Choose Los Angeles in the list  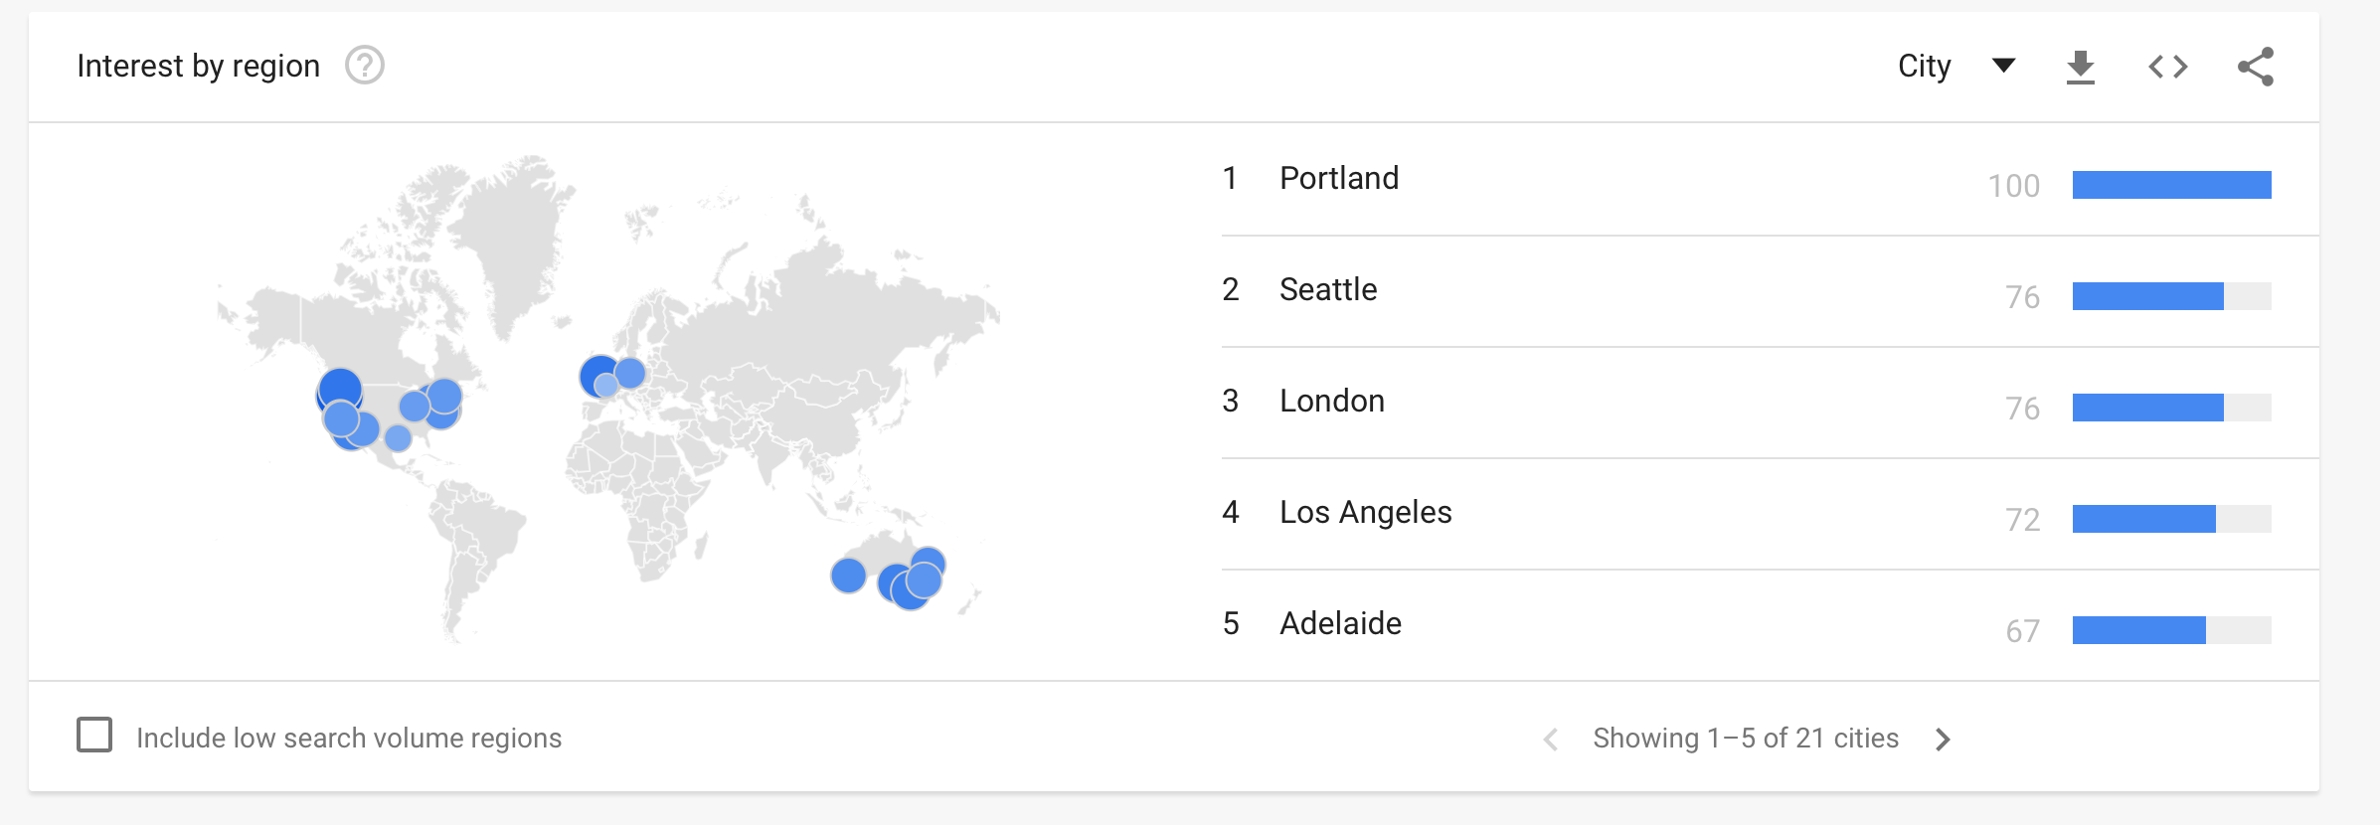1366,512
